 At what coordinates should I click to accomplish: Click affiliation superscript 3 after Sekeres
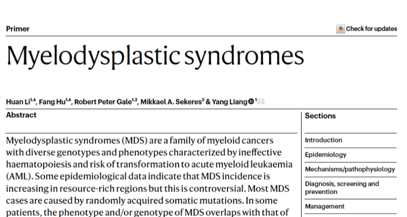203,100
